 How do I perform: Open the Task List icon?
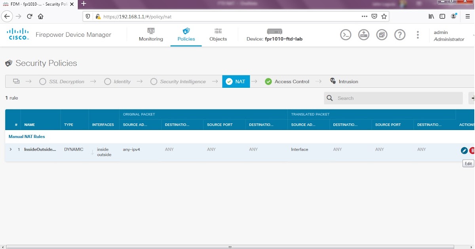coord(382,35)
